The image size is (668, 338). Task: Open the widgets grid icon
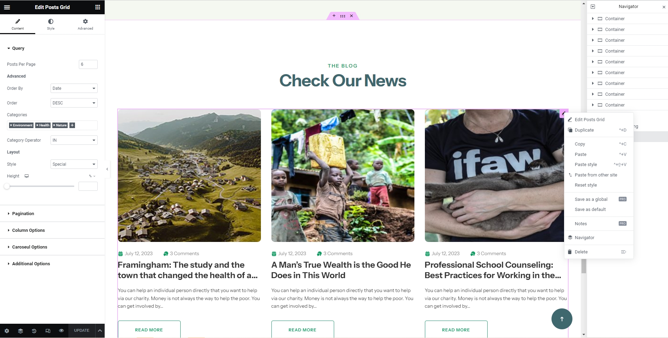pyautogui.click(x=98, y=7)
